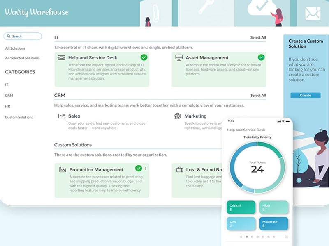This screenshot has width=329, height=246.
Task: Click the Asset Management monitor icon
Action: 179,57
